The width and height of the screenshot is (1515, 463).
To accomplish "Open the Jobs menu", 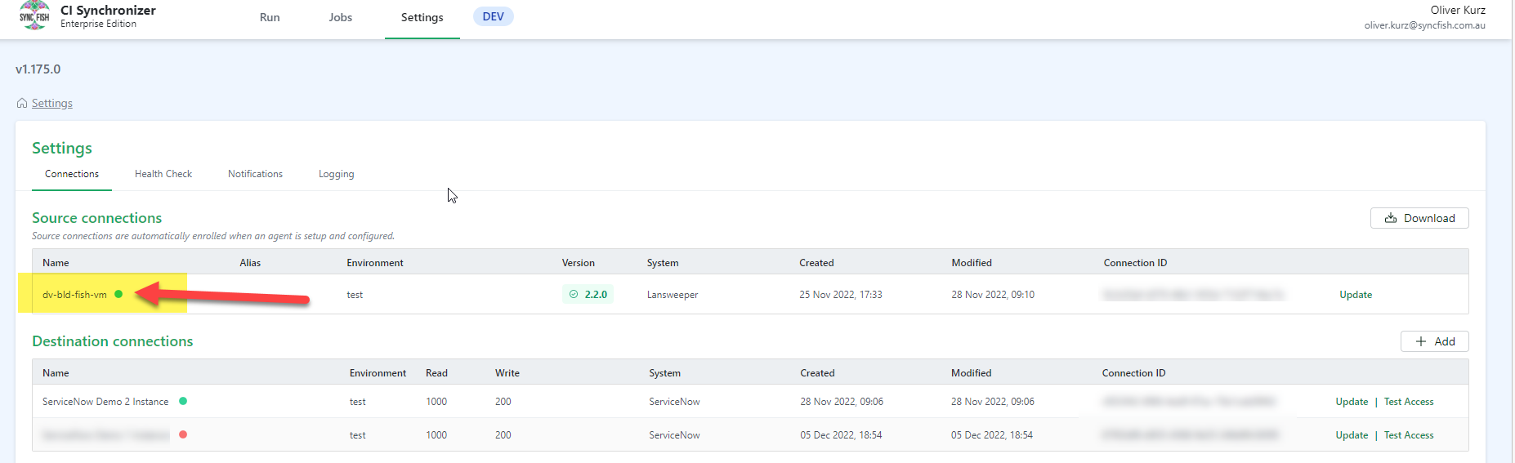I will (341, 17).
